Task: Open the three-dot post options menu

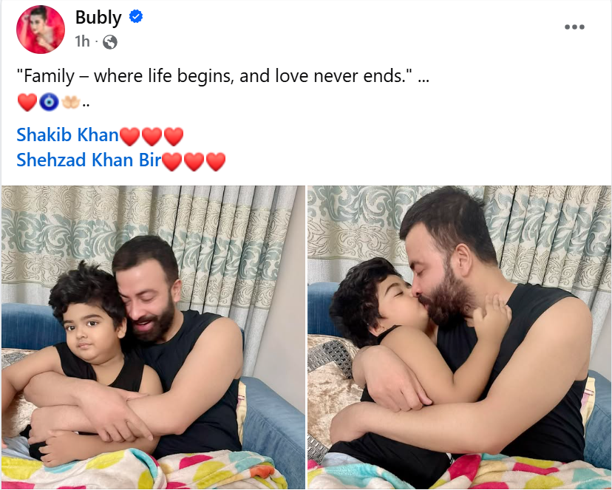Action: [574, 27]
